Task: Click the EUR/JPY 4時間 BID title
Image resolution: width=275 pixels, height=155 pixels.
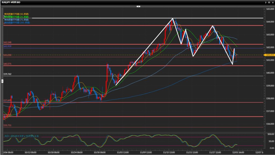Action: pos(12,2)
